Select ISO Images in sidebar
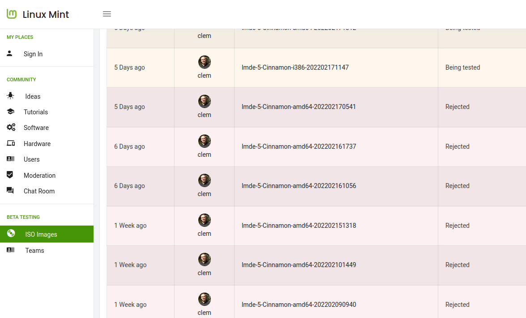Screen dimensions: 526x318 (x=47, y=234)
